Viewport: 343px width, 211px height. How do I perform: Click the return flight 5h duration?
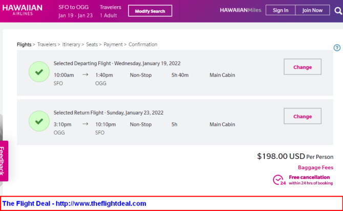pos(175,124)
